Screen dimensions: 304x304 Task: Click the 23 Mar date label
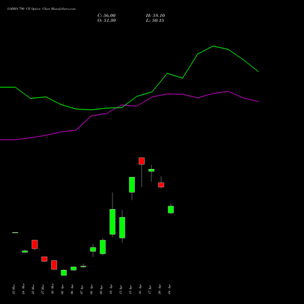pos(13,289)
